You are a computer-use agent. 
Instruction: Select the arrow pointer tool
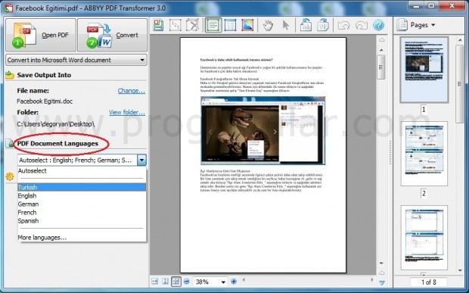coord(286,25)
